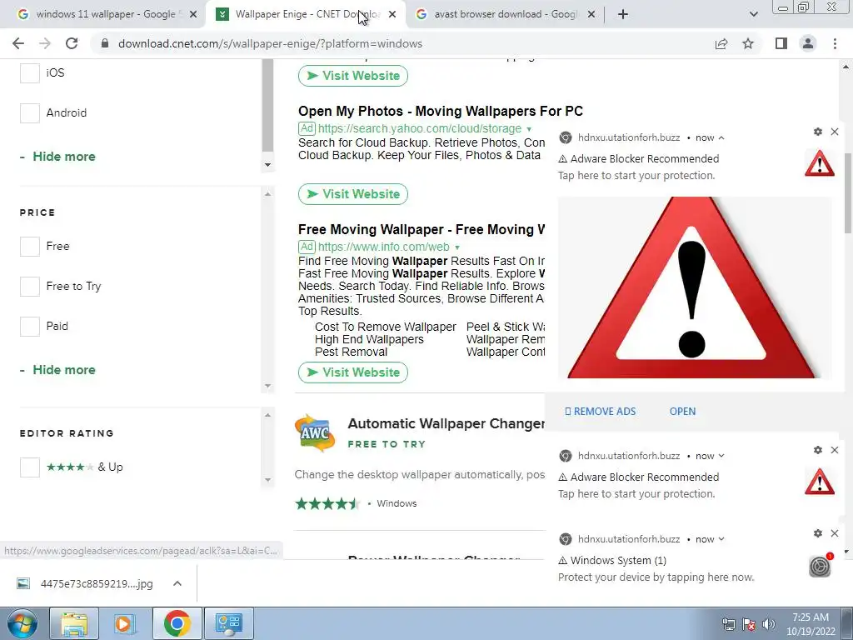
Task: Expand the Windows System notification chevron
Action: tap(721, 539)
